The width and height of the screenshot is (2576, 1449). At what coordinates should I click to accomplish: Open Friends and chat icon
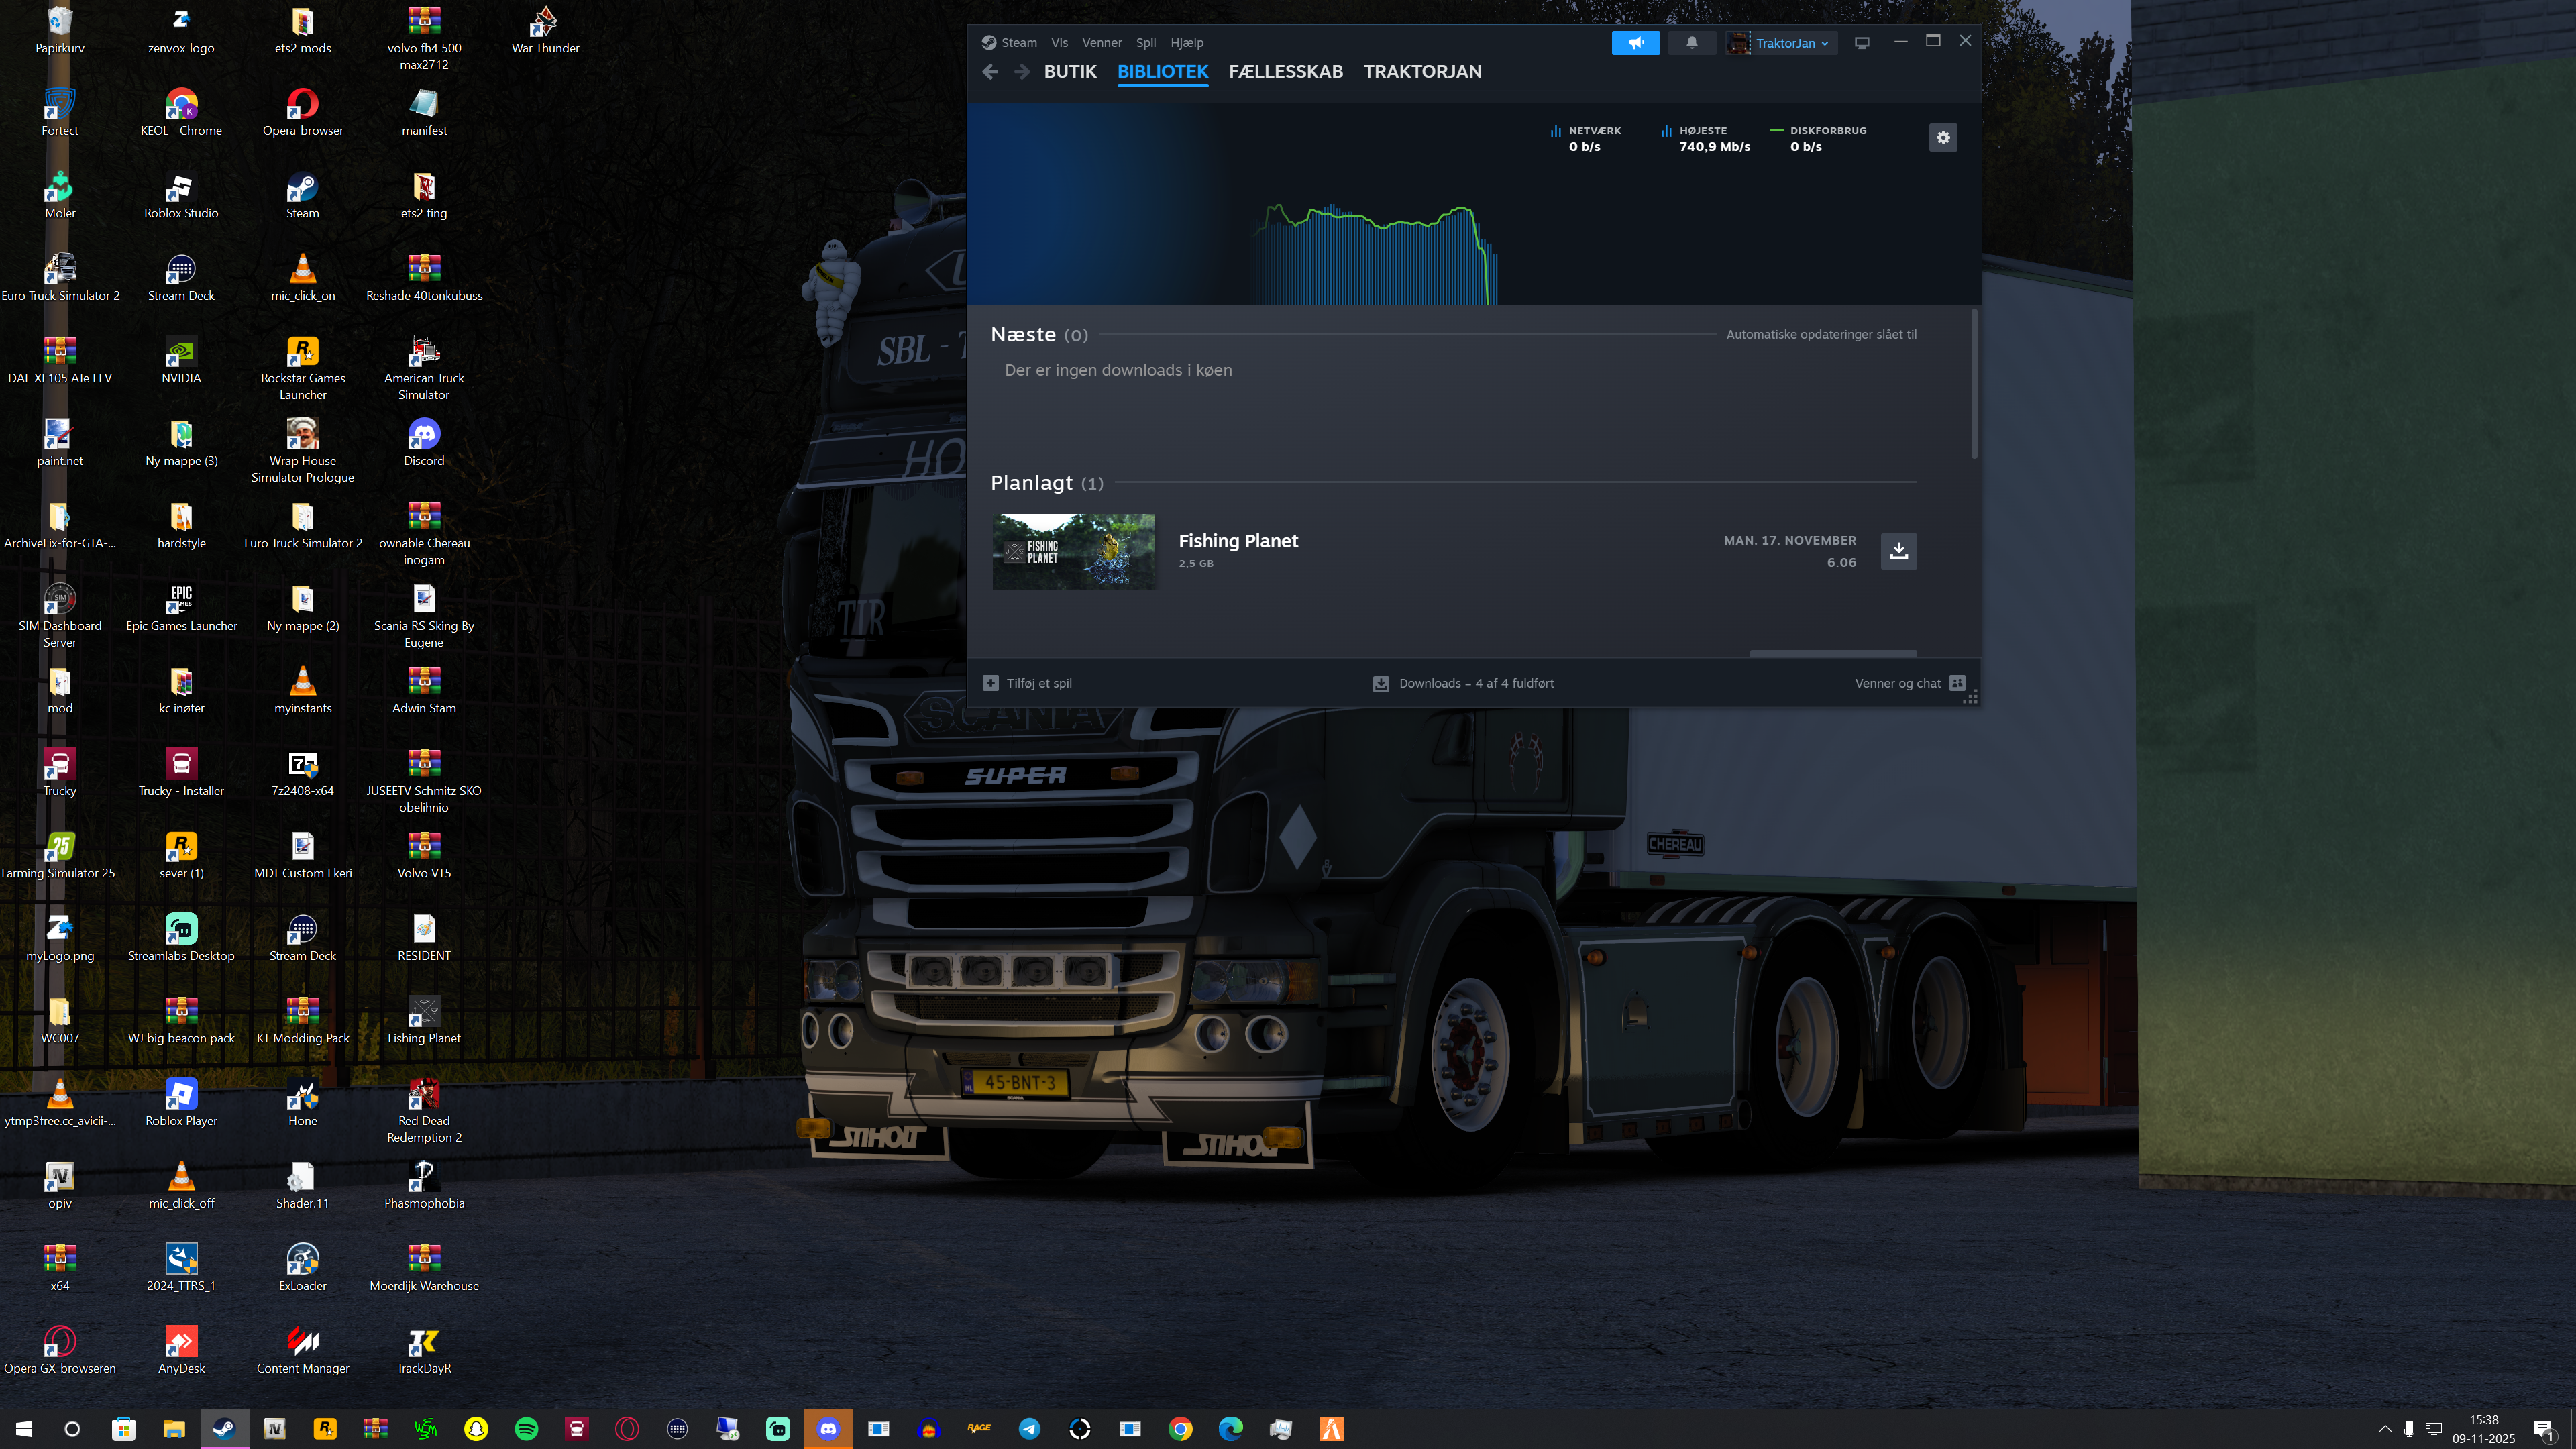(x=1957, y=683)
